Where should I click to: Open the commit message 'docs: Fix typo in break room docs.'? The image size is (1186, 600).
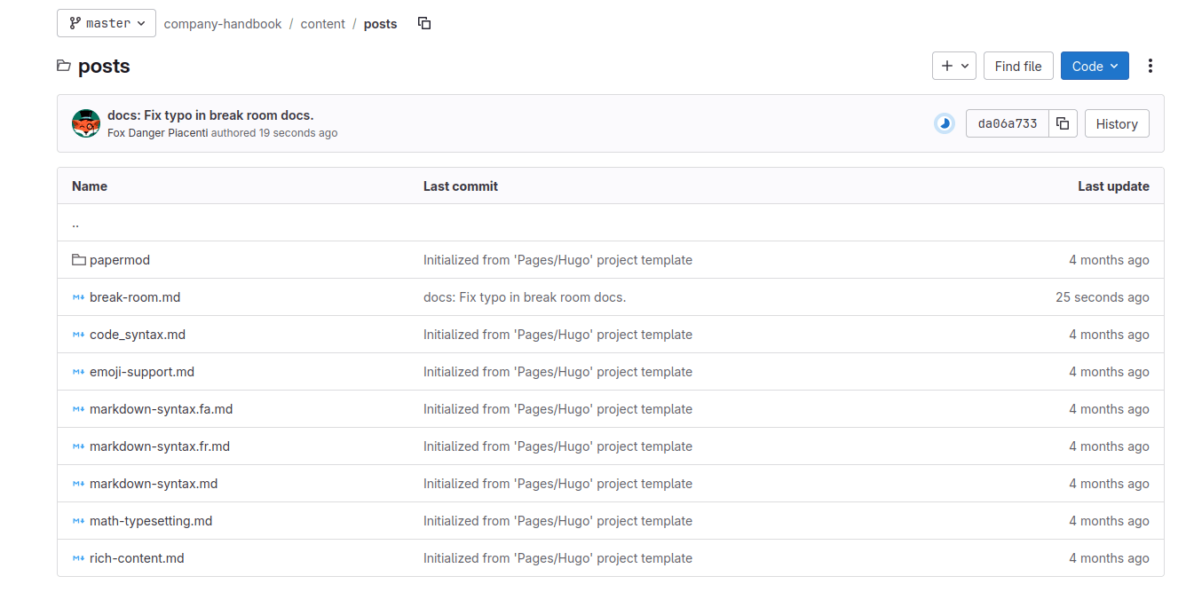210,114
